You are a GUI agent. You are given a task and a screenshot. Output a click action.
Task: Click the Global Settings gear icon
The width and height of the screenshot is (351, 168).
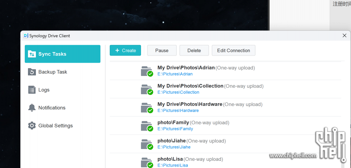click(32, 125)
